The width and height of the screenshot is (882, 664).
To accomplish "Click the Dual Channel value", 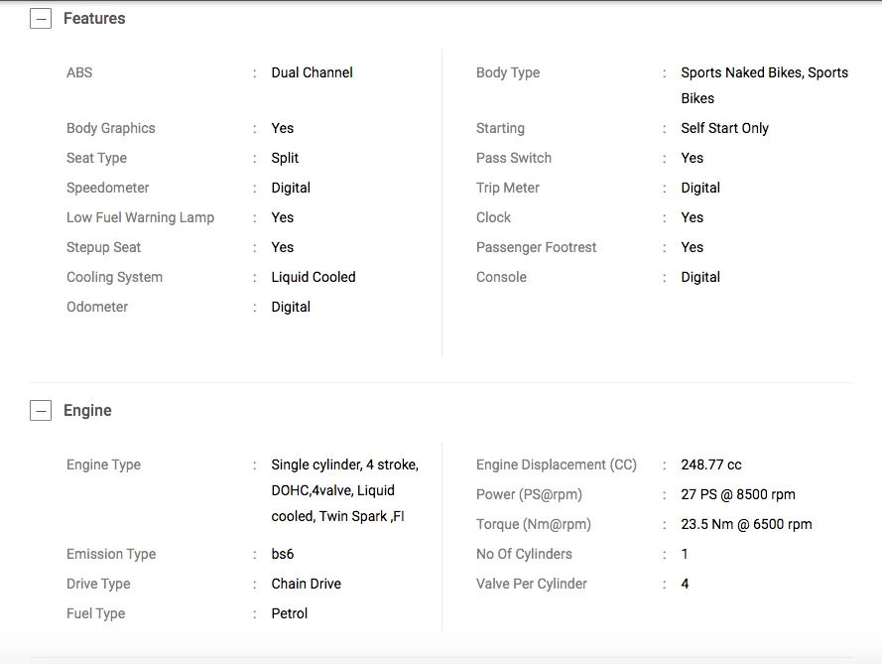I will tap(312, 72).
